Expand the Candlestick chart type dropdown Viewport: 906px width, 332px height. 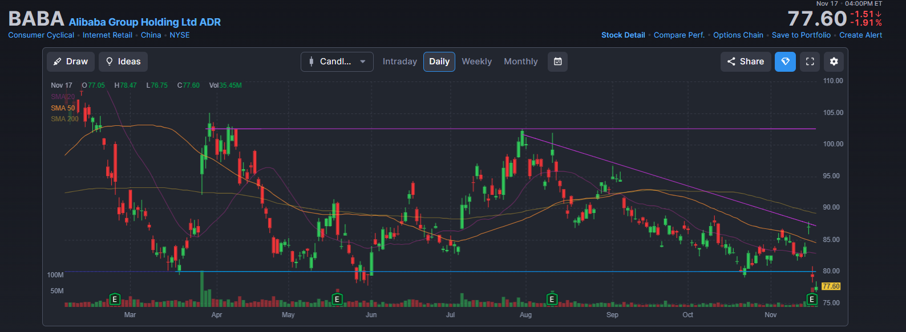(x=337, y=62)
